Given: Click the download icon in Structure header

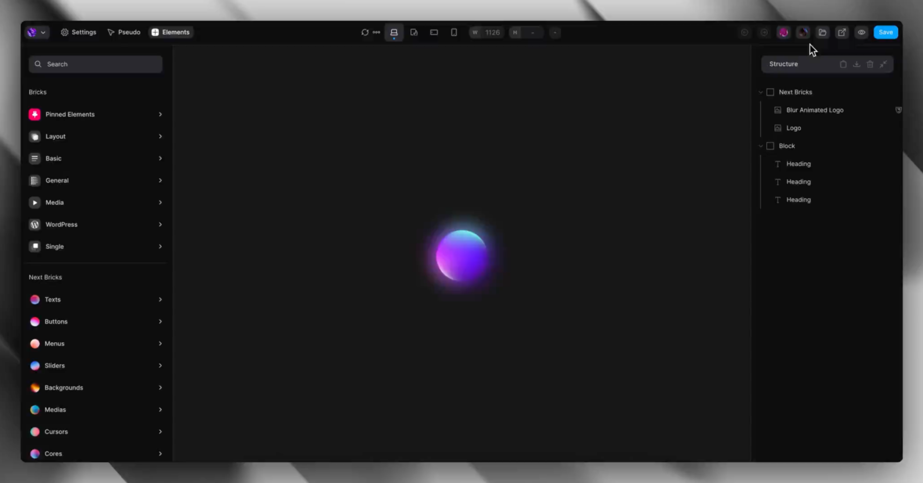Looking at the screenshot, I should (x=856, y=64).
